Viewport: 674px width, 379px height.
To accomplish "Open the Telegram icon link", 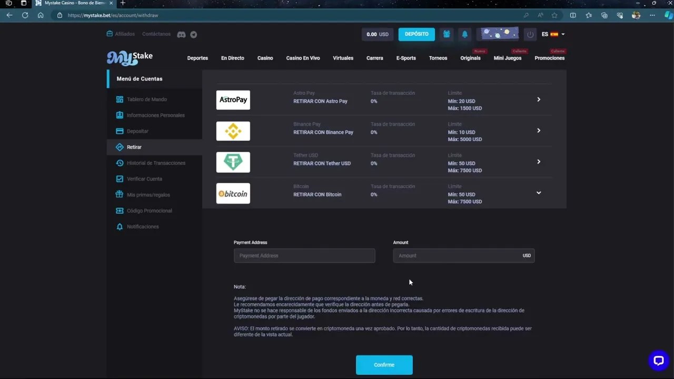I will [x=194, y=34].
